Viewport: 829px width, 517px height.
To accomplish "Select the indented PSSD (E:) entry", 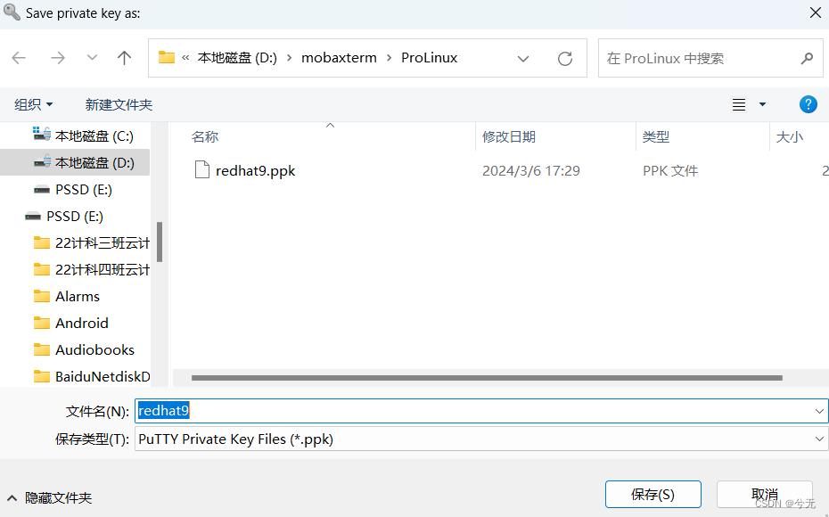I will coord(75,189).
